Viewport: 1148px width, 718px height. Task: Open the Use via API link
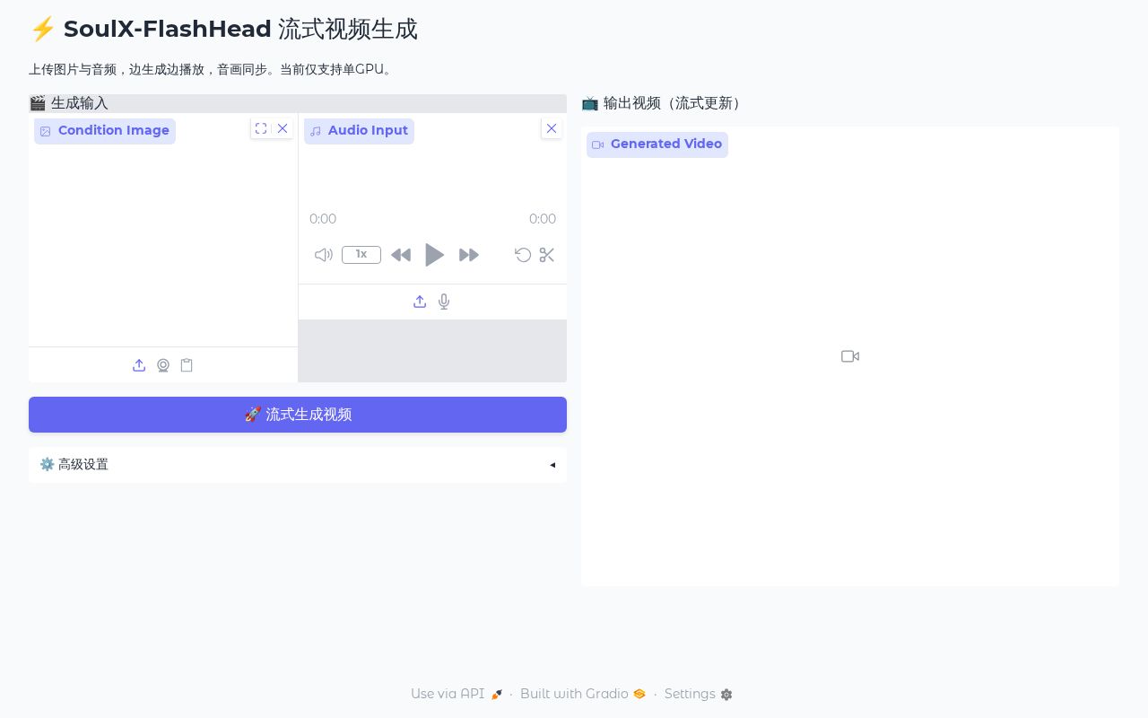click(x=457, y=694)
